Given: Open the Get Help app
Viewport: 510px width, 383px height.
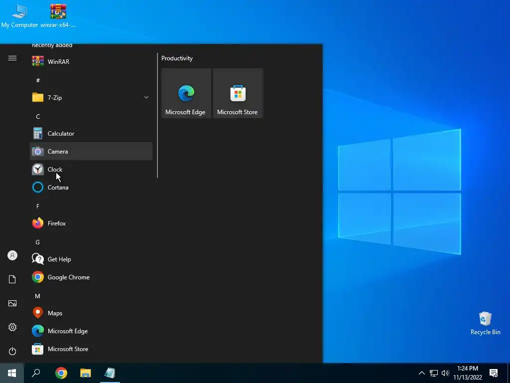Looking at the screenshot, I should [x=91, y=259].
